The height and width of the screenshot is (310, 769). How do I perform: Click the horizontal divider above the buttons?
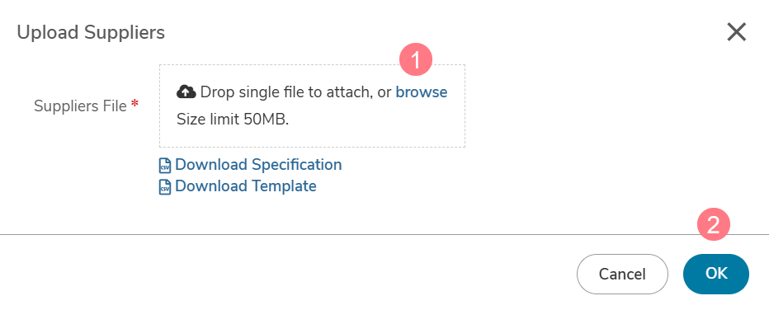click(384, 235)
